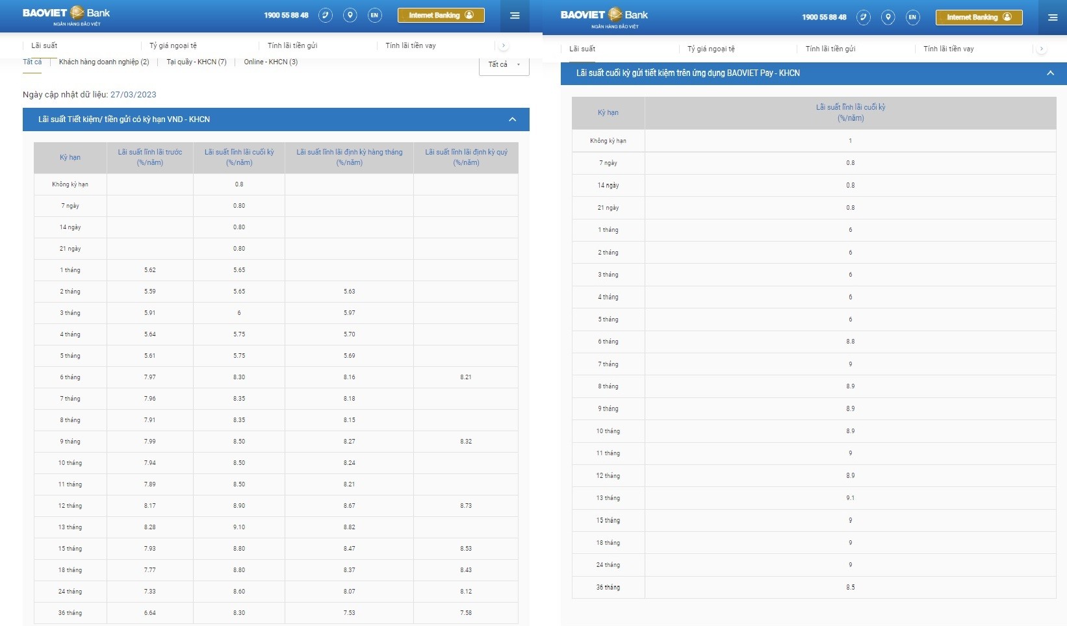
Task: Click next arrow in right window nav bar
Action: tap(1042, 49)
